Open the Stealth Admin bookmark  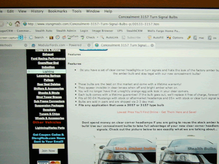[66, 31]
